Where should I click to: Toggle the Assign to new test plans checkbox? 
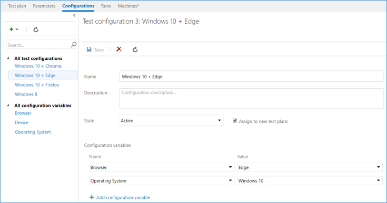235,121
